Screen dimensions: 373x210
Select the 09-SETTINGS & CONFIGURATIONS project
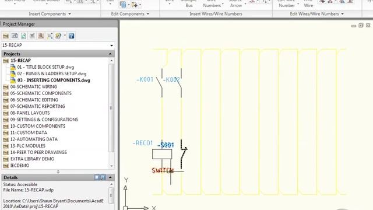tap(44, 120)
